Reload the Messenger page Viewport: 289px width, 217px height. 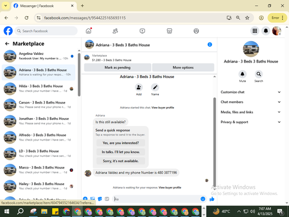(x=27, y=18)
